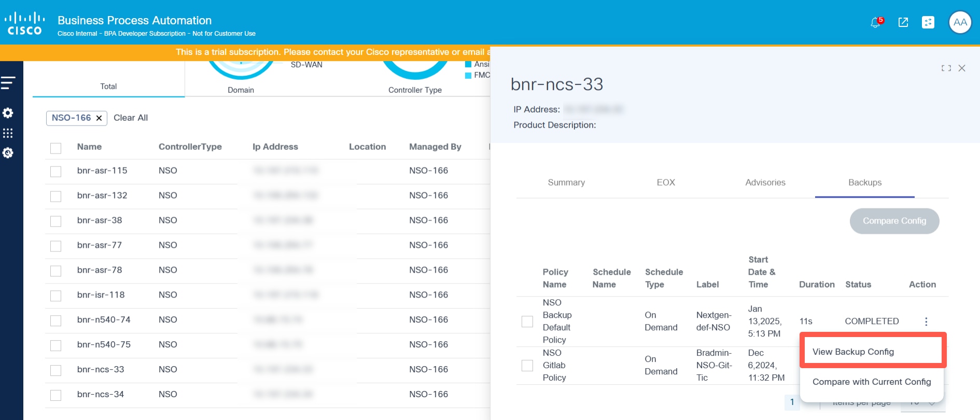The width and height of the screenshot is (980, 420).
Task: Click the Start Date & Time header
Action: click(761, 272)
